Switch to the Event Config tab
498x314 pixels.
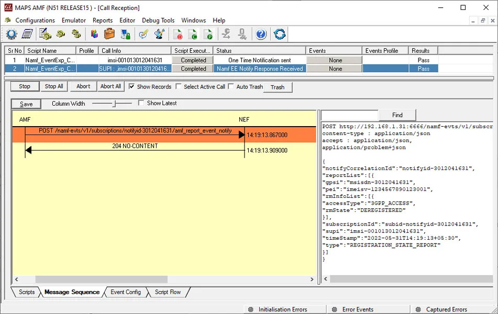click(x=126, y=292)
